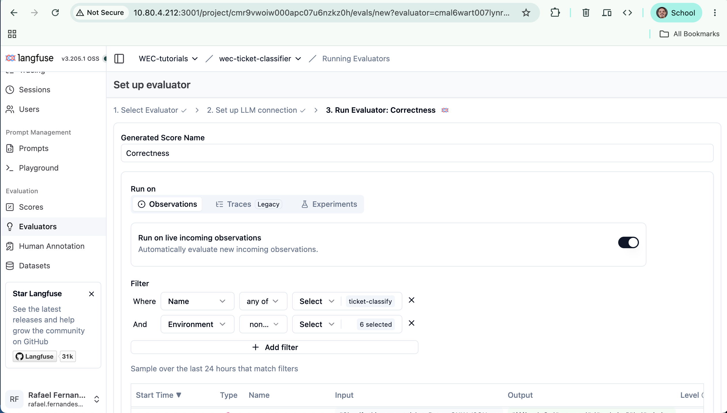
Task: Remove the Environment filter row
Action: (412, 323)
